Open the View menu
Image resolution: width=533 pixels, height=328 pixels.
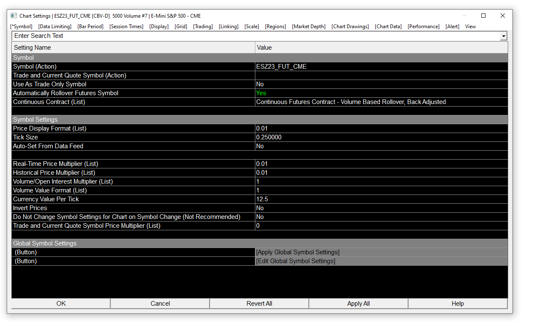[x=470, y=27]
